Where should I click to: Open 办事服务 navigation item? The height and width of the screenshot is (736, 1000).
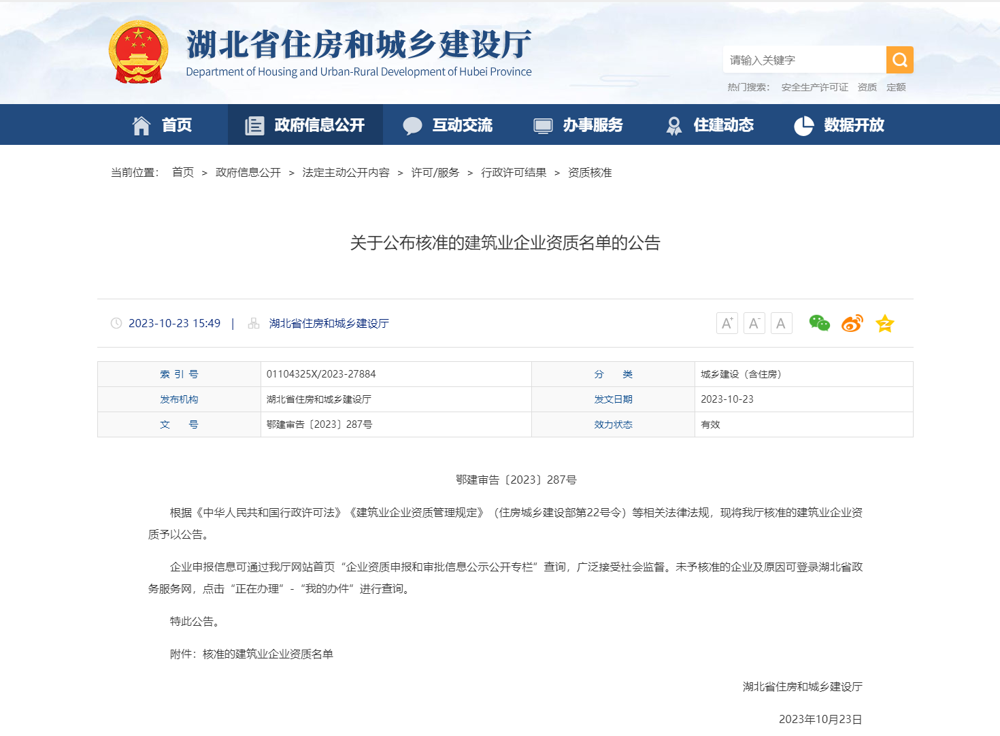578,125
